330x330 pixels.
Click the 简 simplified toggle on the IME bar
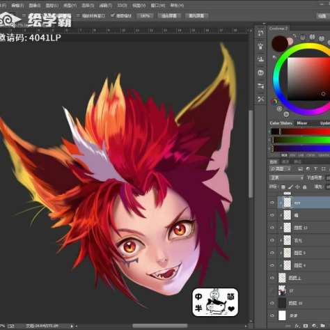231,297
